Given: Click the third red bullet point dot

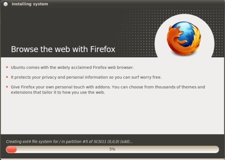Looking at the screenshot, I should coord(7,87).
